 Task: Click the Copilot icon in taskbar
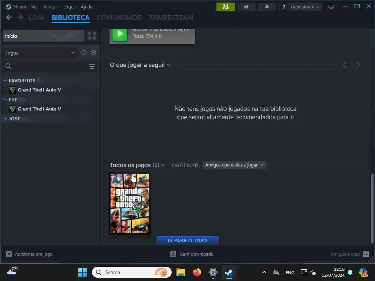tap(363, 272)
